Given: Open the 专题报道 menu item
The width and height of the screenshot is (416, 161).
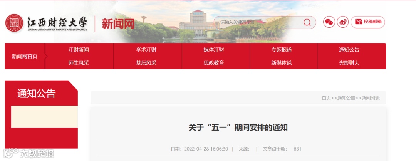Looking at the screenshot, I should pos(282,50).
